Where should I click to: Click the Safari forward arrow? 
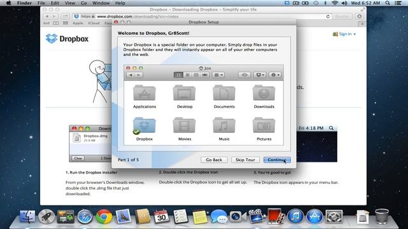point(54,17)
